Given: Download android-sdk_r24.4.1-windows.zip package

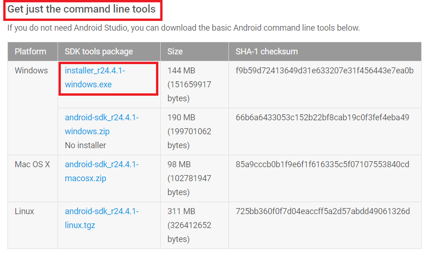Looking at the screenshot, I should [101, 124].
